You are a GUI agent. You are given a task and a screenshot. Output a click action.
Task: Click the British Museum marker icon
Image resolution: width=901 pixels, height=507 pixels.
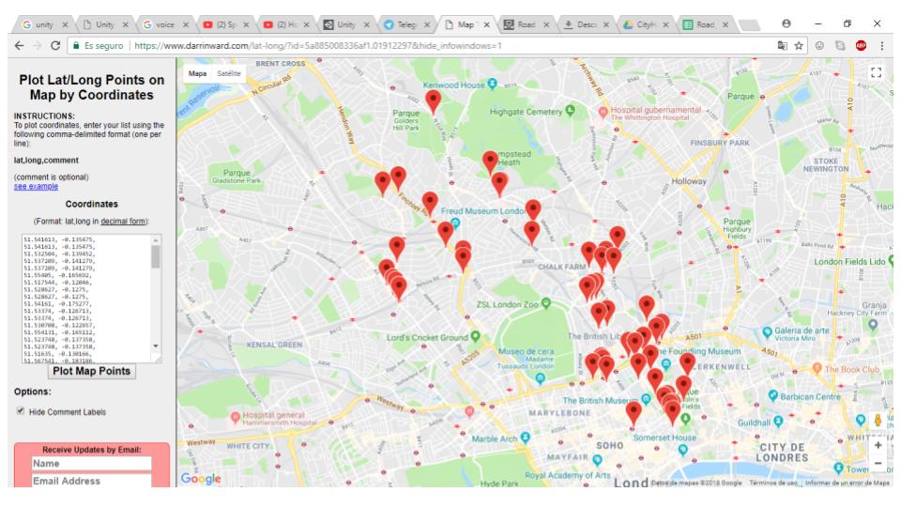[646, 398]
